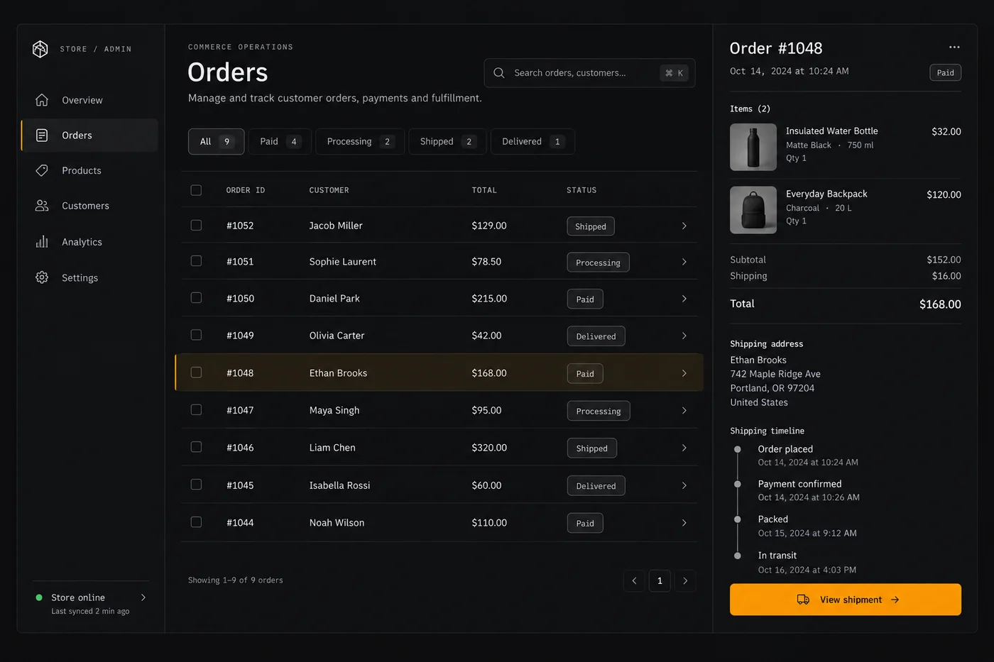Select the checkbox for order #1051
This screenshot has height=662, width=994.
[x=196, y=261]
